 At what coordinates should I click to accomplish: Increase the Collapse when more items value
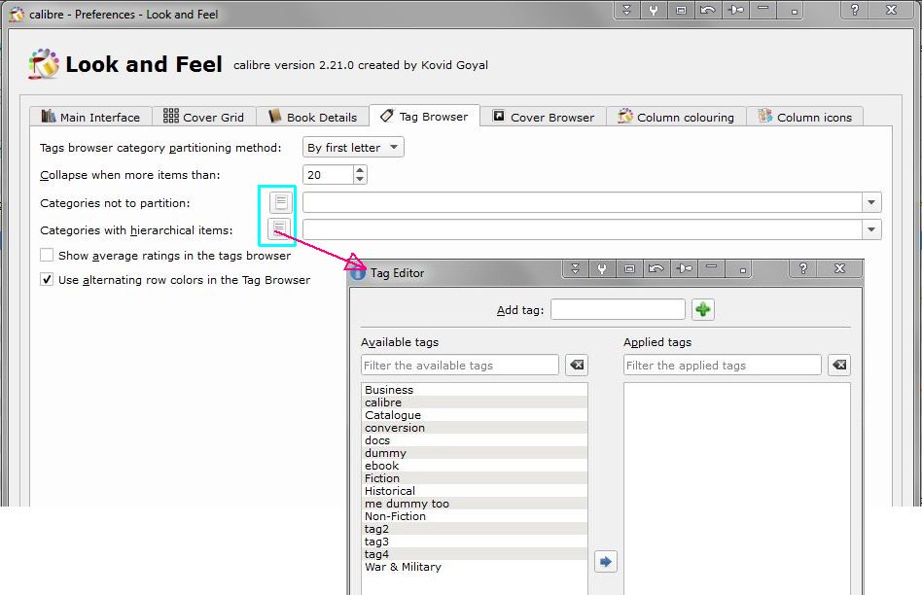pos(360,170)
